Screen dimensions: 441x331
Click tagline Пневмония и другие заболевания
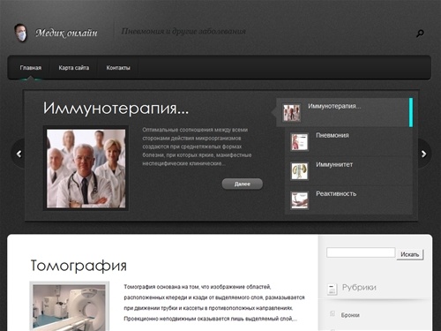[183, 31]
